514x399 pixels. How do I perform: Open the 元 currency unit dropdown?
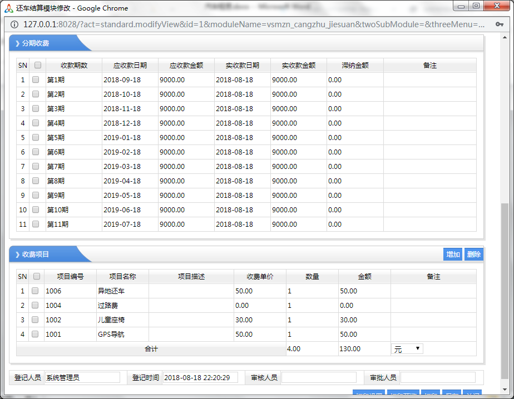pyautogui.click(x=408, y=348)
